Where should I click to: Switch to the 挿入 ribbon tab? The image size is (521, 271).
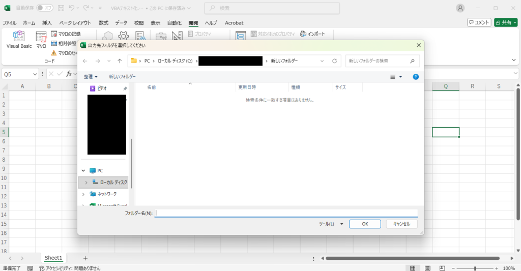click(47, 23)
